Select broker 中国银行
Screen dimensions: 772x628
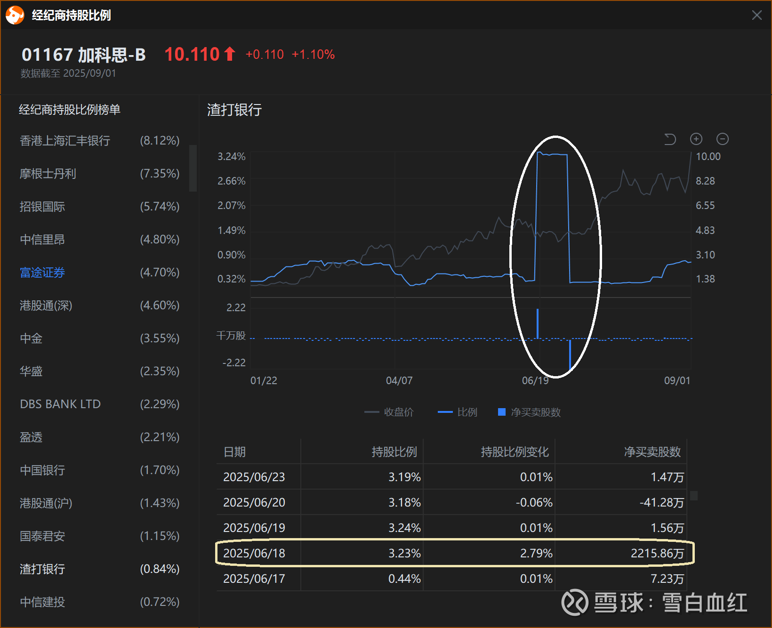click(99, 470)
